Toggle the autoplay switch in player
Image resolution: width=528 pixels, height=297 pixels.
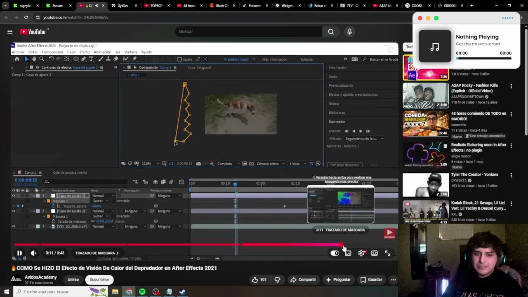[335, 253]
